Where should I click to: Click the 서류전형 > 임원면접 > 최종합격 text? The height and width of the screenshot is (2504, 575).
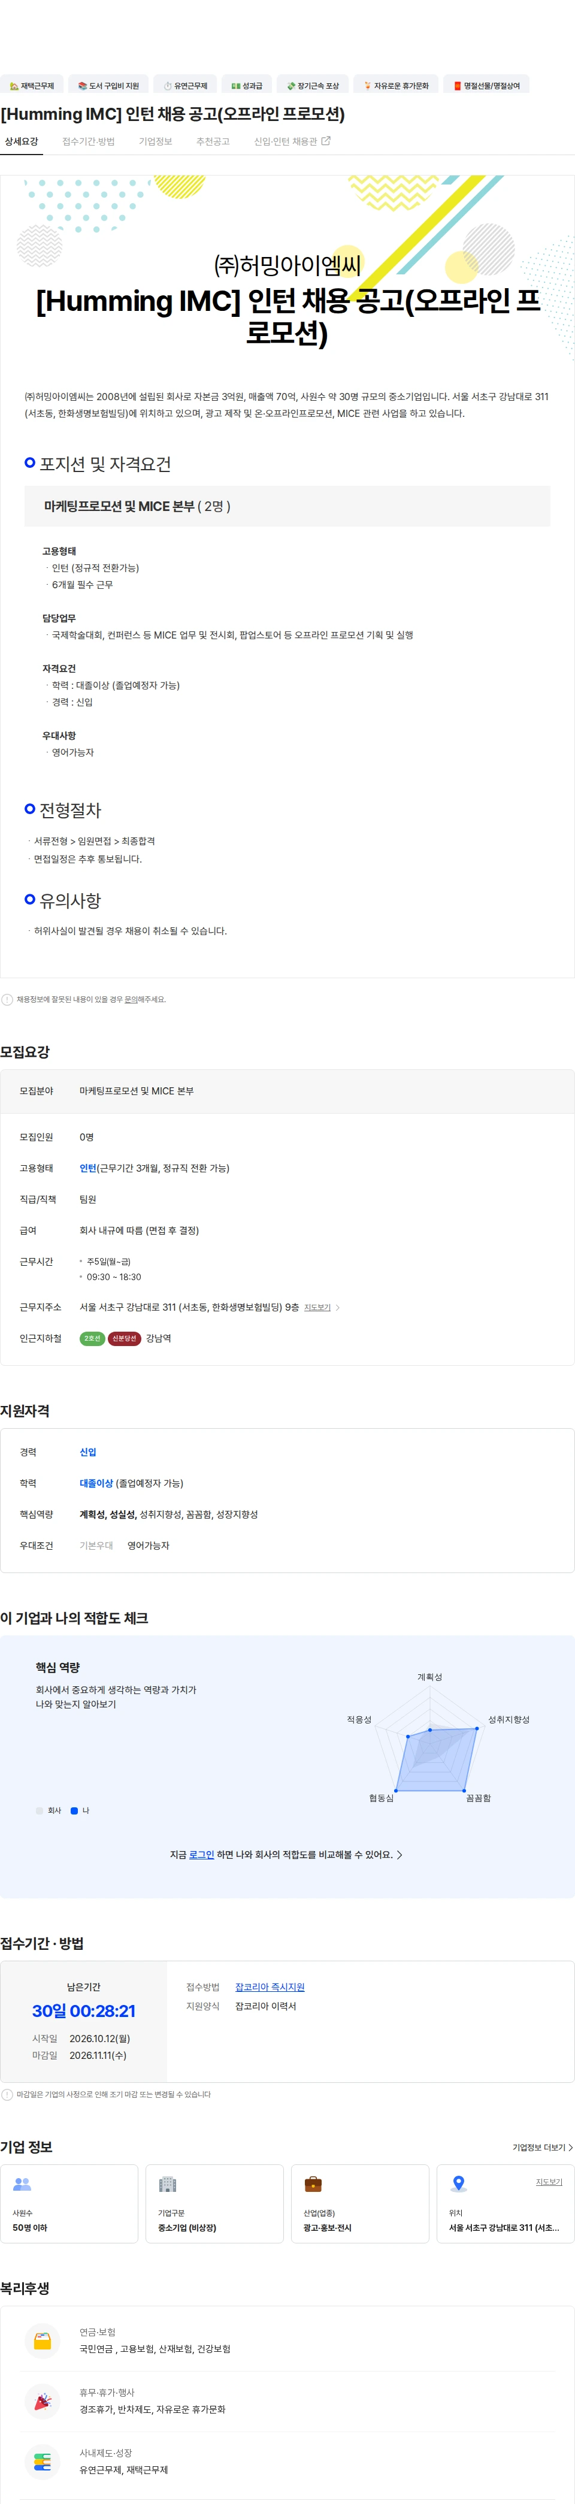94,841
